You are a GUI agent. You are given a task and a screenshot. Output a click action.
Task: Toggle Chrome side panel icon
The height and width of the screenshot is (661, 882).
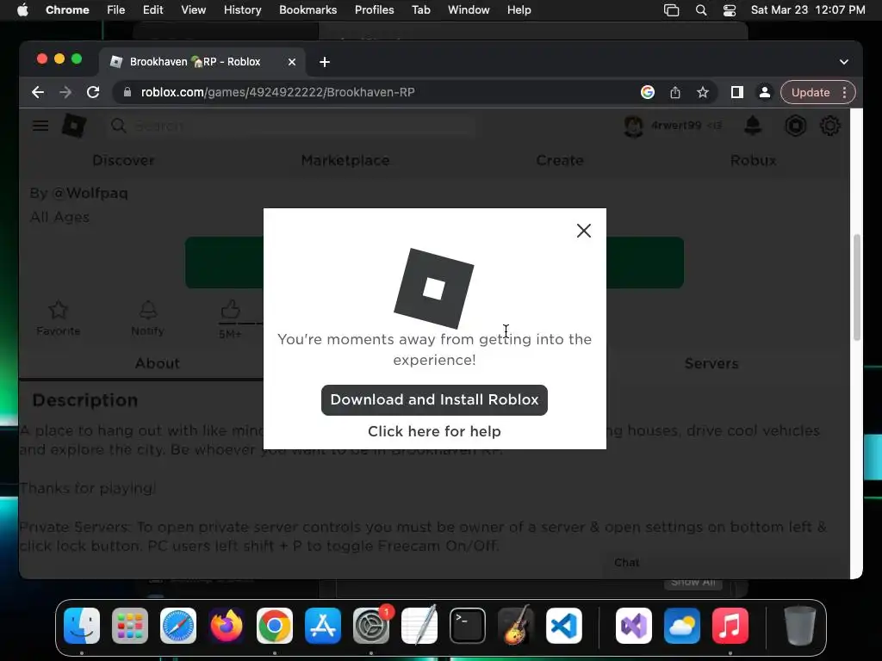[x=737, y=92]
